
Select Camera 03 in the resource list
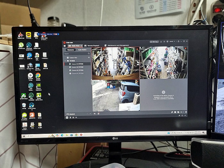[77, 70]
